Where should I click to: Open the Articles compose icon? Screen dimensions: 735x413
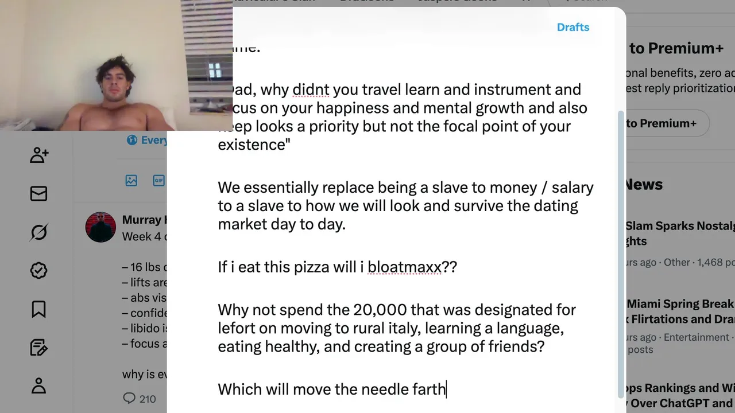(39, 348)
